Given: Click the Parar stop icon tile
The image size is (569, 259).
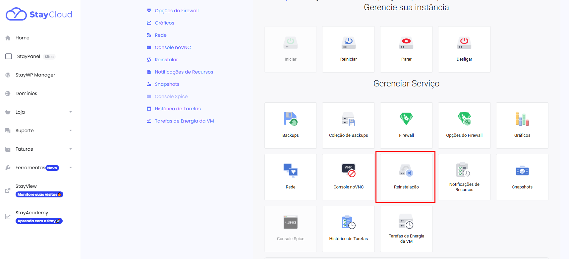Looking at the screenshot, I should click(x=406, y=49).
